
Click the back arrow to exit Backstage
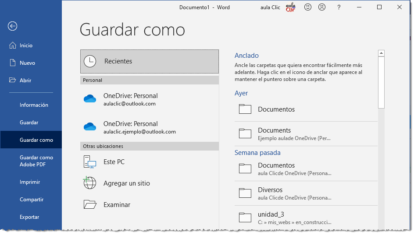pyautogui.click(x=12, y=26)
